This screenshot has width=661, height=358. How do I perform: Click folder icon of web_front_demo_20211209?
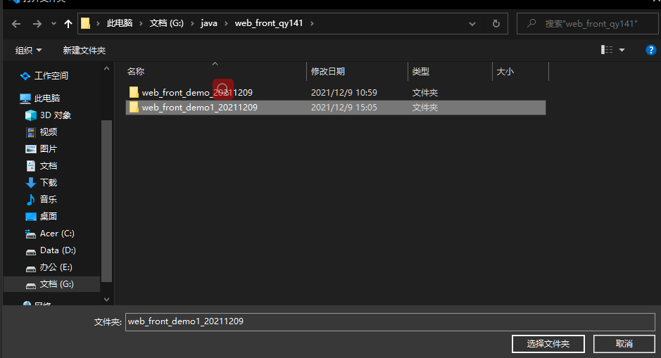click(134, 92)
